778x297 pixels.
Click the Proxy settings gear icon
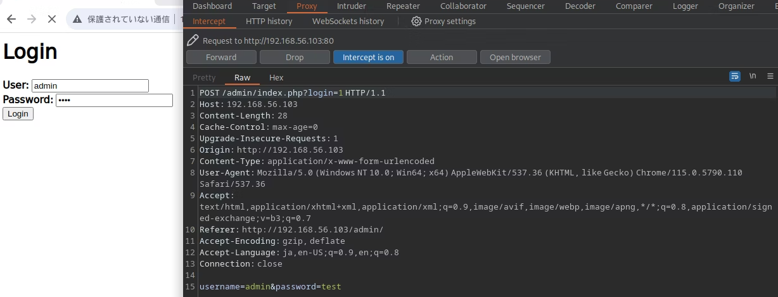(x=416, y=22)
